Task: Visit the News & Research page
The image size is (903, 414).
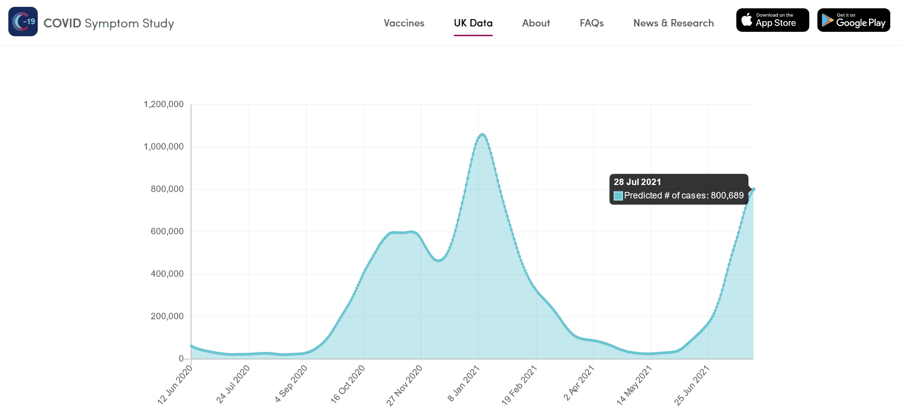Action: 673,23
